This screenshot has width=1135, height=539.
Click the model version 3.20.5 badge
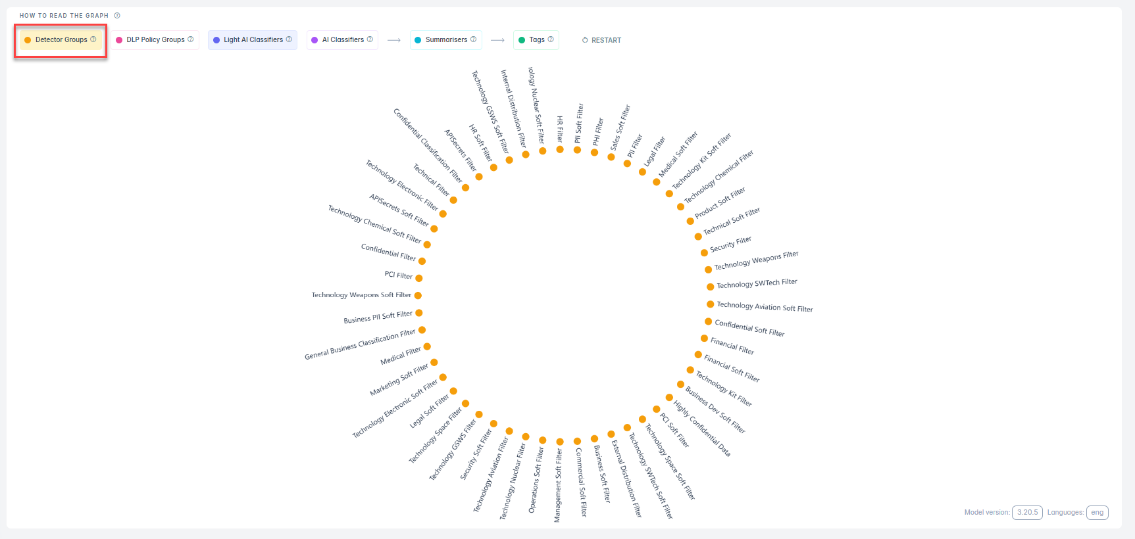pyautogui.click(x=1026, y=513)
